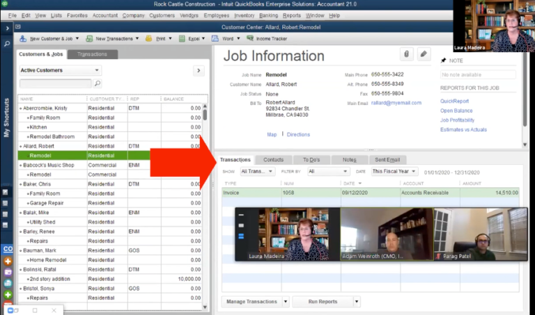Expand the Manage Transactions dropdown arrow
This screenshot has height=315, width=535.
(286, 302)
